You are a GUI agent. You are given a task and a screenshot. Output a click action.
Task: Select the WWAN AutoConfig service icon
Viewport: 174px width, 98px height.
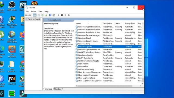click(77, 69)
